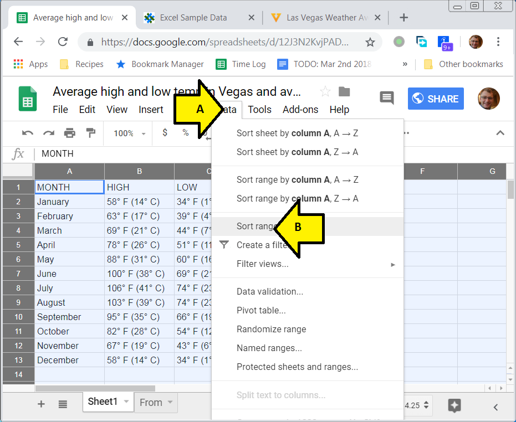The width and height of the screenshot is (516, 422).
Task: Open the Edit menu
Action: (87, 110)
